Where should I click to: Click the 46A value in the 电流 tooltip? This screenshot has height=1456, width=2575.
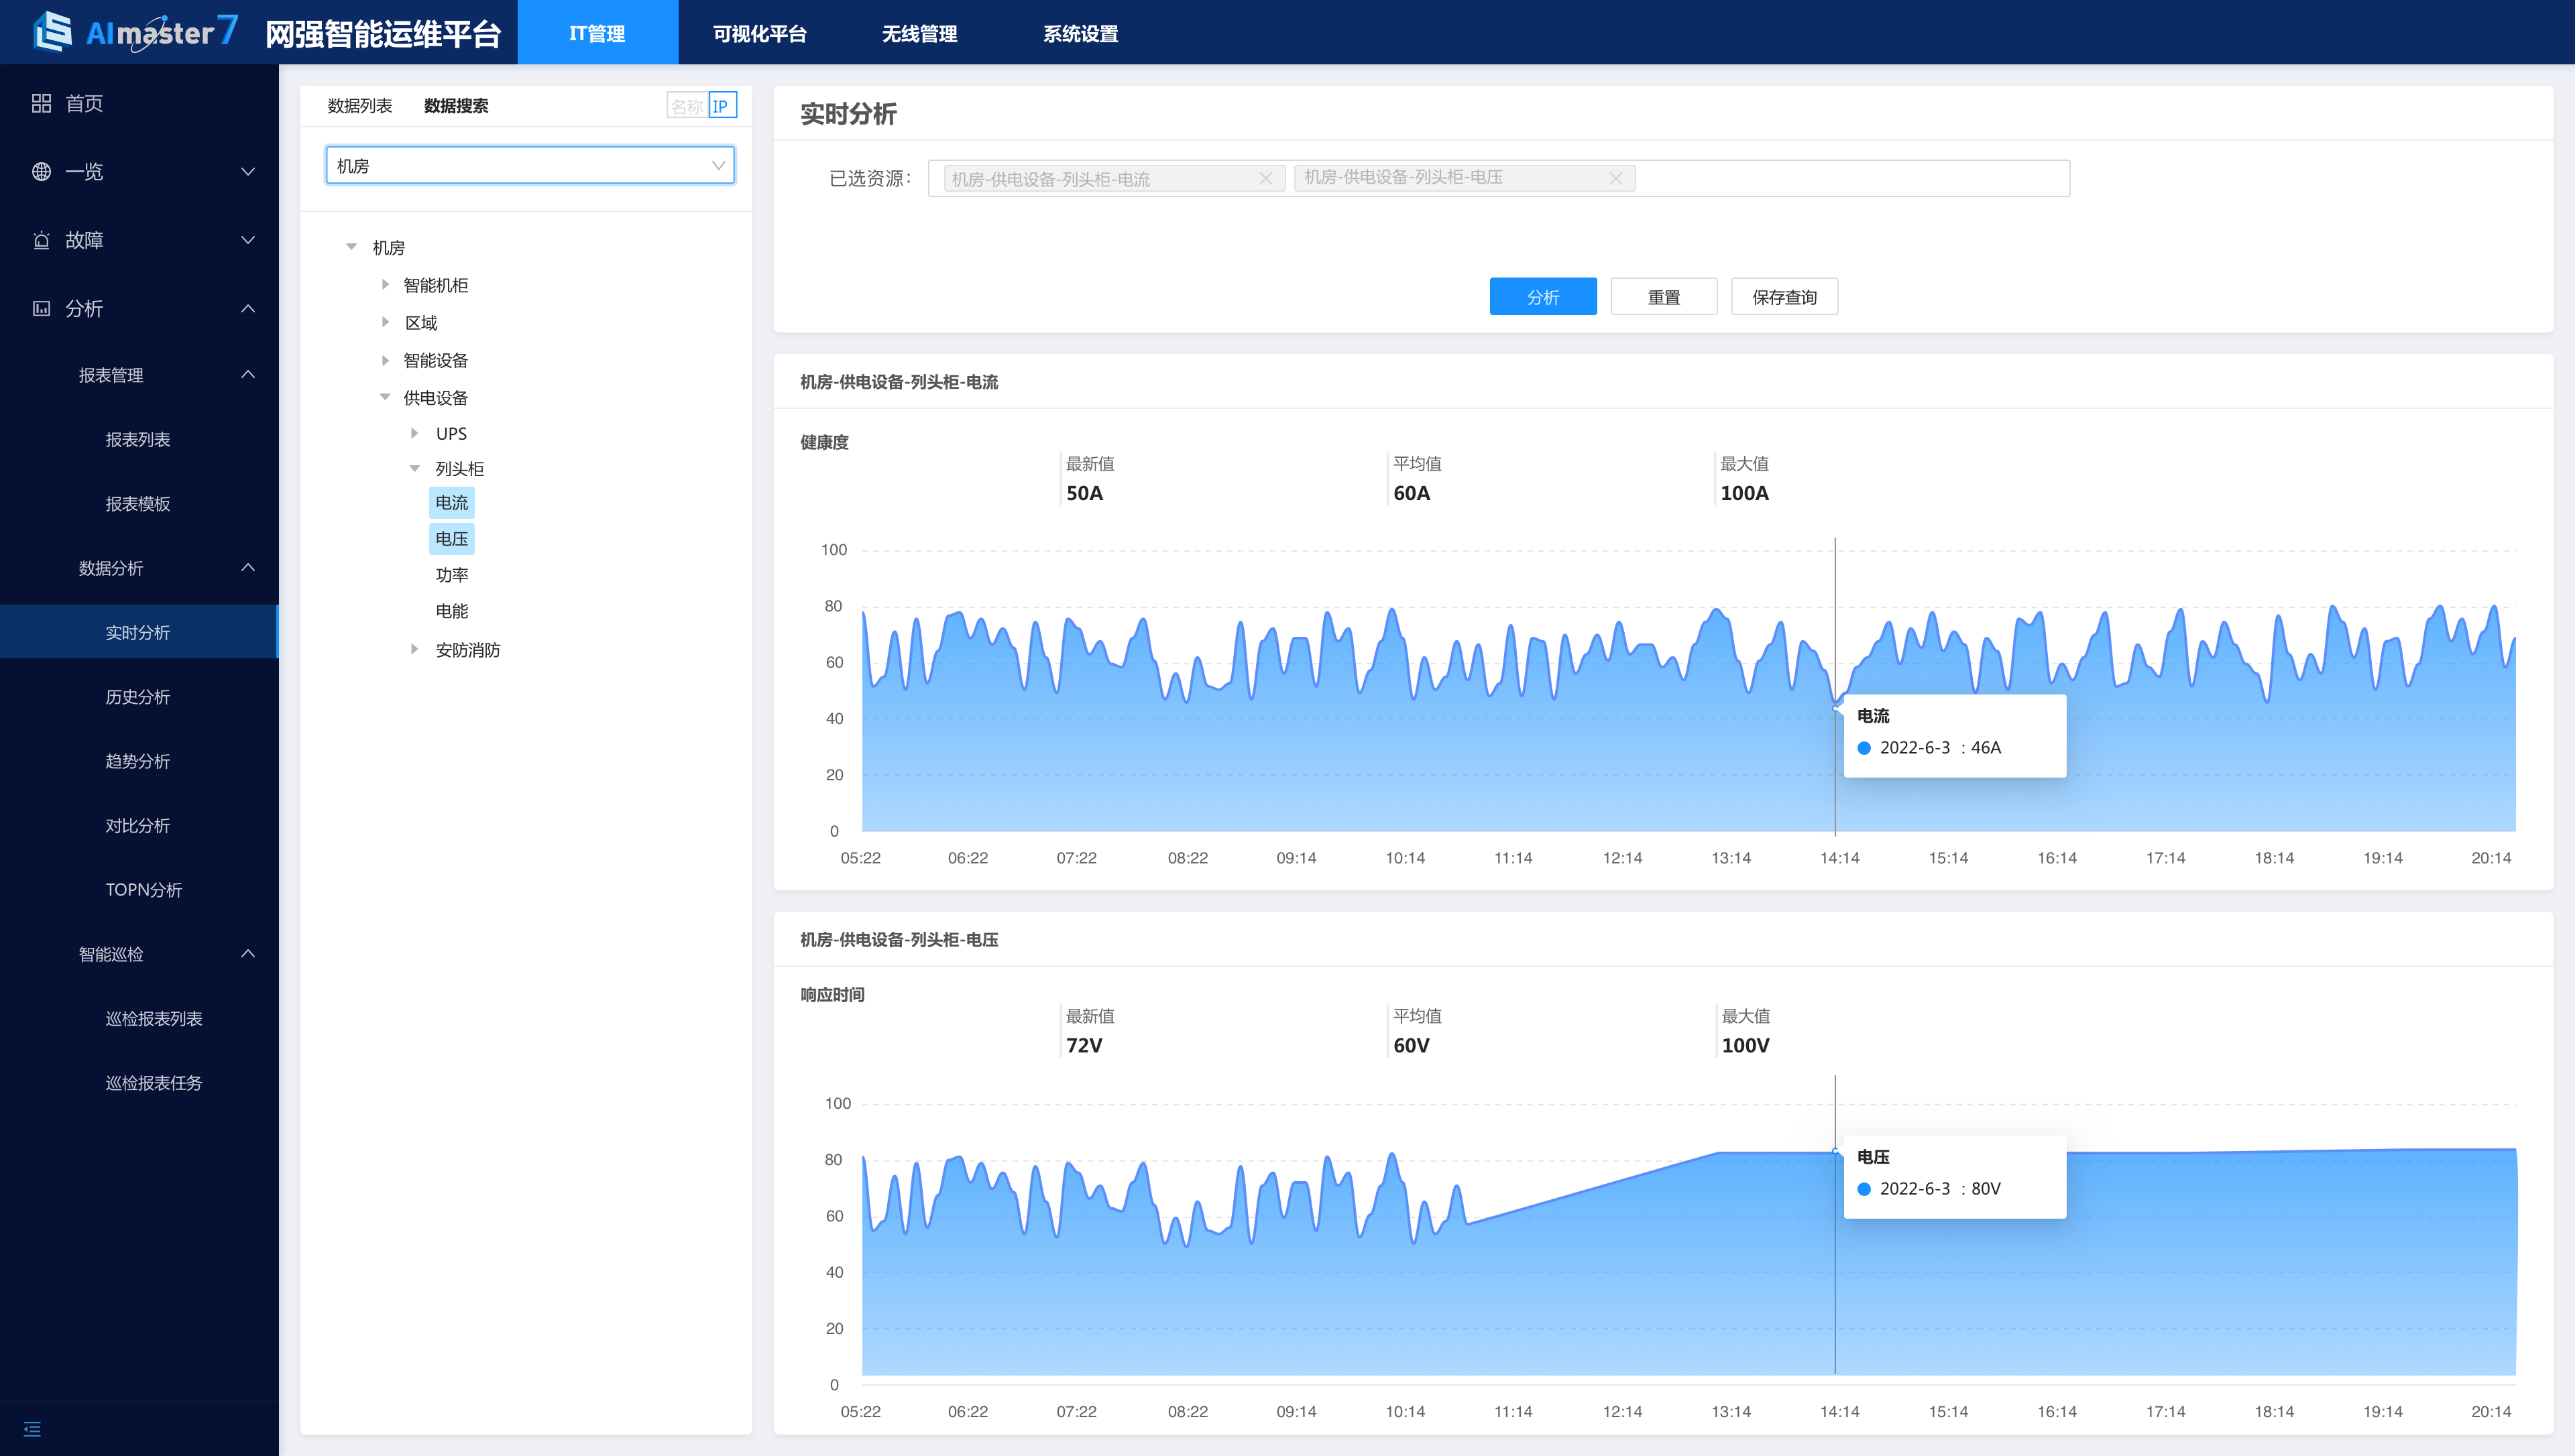(x=1985, y=747)
